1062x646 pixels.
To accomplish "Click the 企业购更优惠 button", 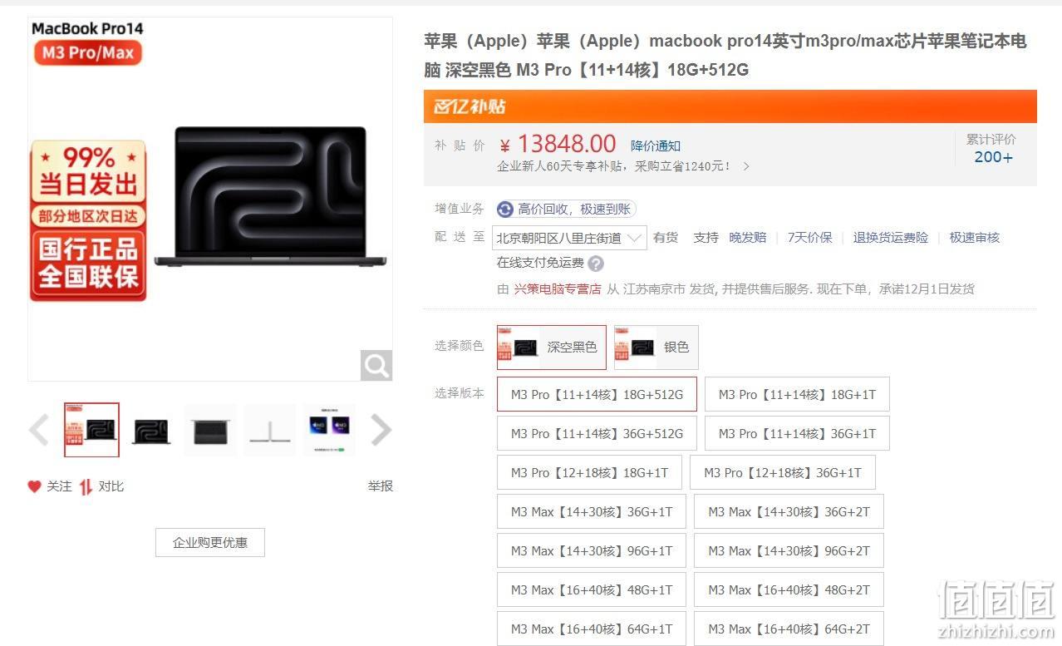I will click(210, 543).
